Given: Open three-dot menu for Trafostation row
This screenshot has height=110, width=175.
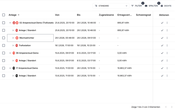Looking at the screenshot, I should (167, 46).
